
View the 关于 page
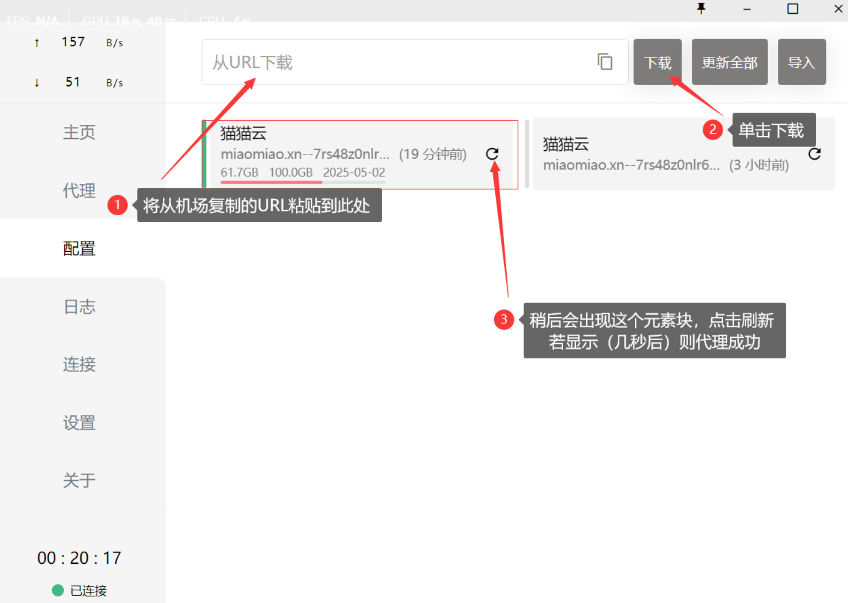79,480
